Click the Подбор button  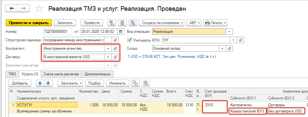[x=95, y=83]
